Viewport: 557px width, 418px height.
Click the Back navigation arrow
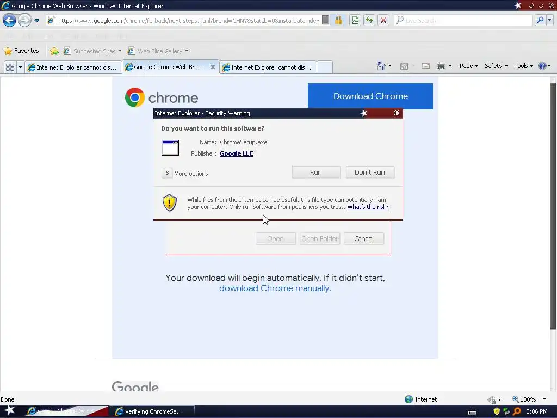10,20
